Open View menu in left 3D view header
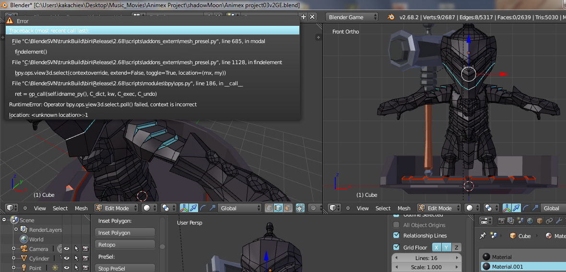Screen dimensions: 566x272 coord(40,208)
